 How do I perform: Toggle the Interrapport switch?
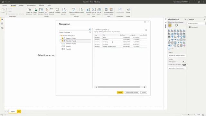point(184,62)
